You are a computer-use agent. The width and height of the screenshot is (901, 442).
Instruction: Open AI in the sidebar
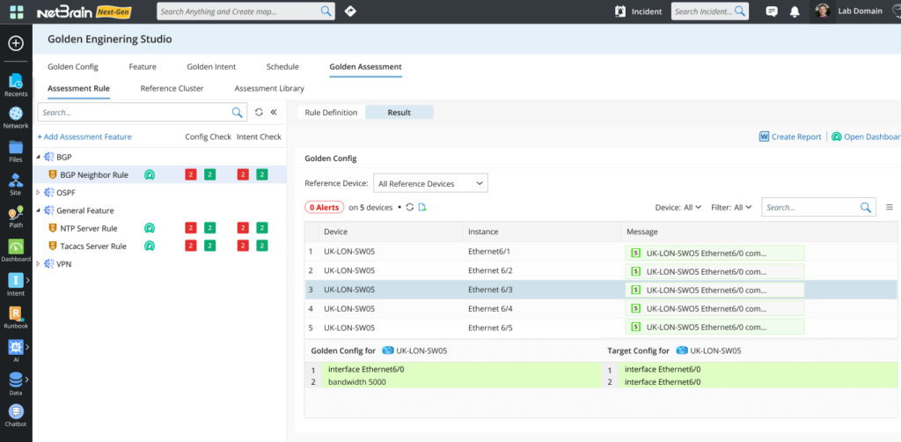pyautogui.click(x=16, y=350)
